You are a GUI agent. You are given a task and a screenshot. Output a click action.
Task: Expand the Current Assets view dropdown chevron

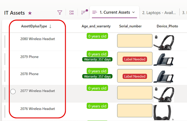133,12
